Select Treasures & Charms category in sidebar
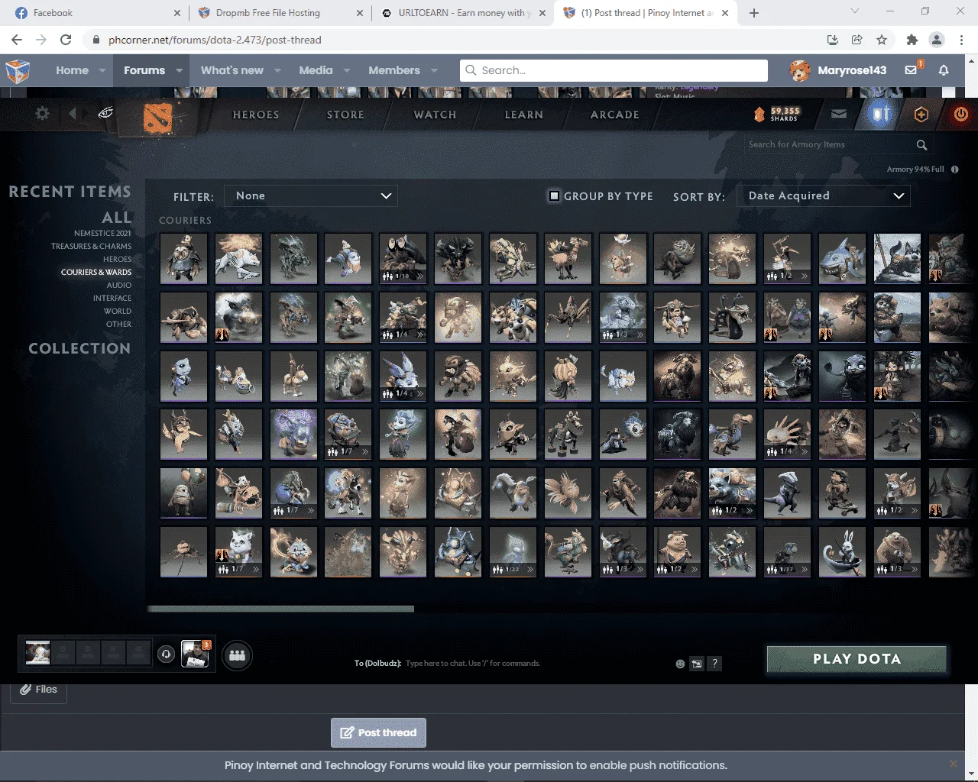 click(x=91, y=246)
